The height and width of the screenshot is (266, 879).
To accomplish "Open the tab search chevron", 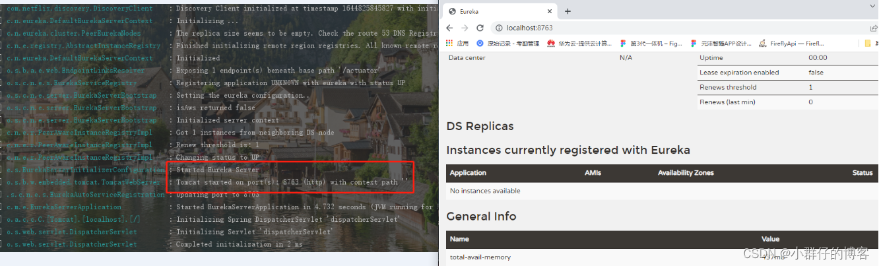I will (x=872, y=7).
